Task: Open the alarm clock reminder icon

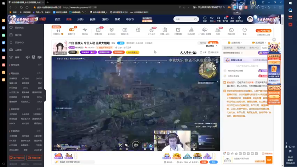Action: pos(178,30)
